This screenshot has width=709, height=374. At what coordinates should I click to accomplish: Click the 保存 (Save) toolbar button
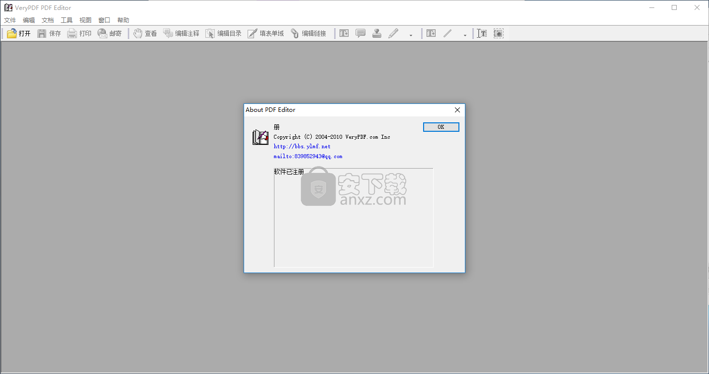pyautogui.click(x=49, y=33)
